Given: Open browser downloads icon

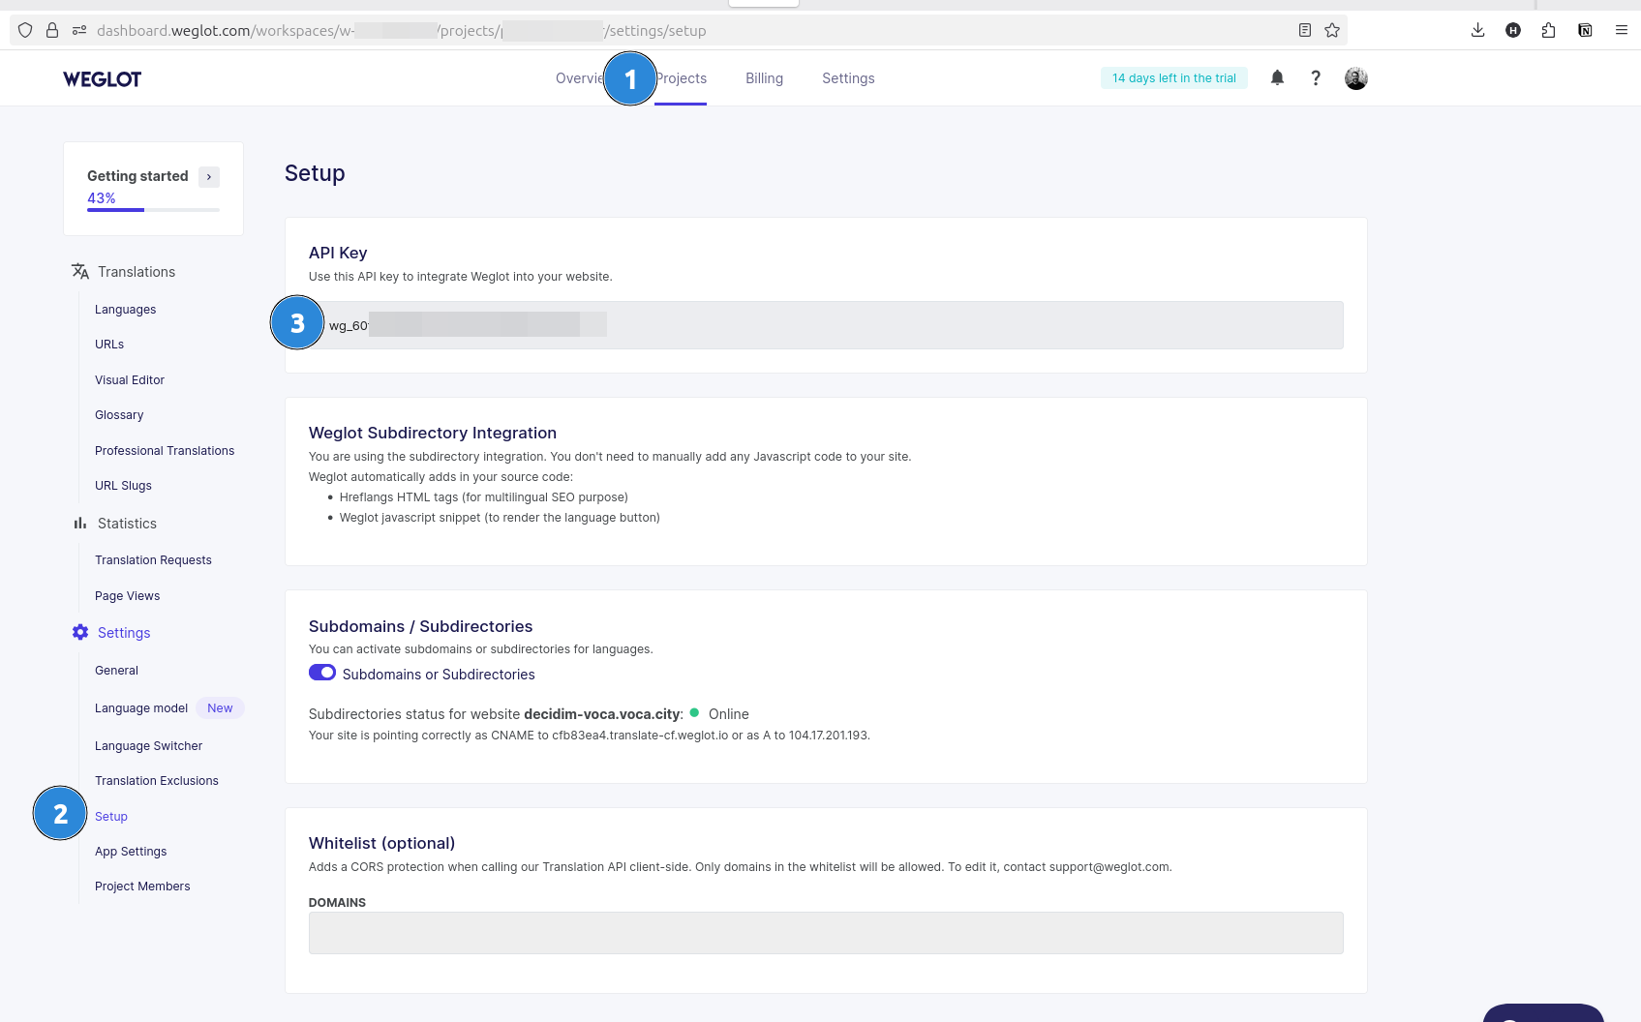Looking at the screenshot, I should [x=1477, y=30].
